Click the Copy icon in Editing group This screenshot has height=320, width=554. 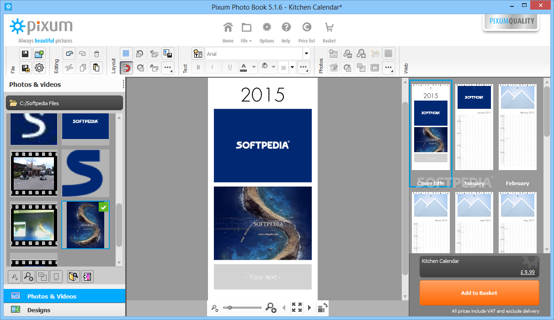[x=83, y=68]
